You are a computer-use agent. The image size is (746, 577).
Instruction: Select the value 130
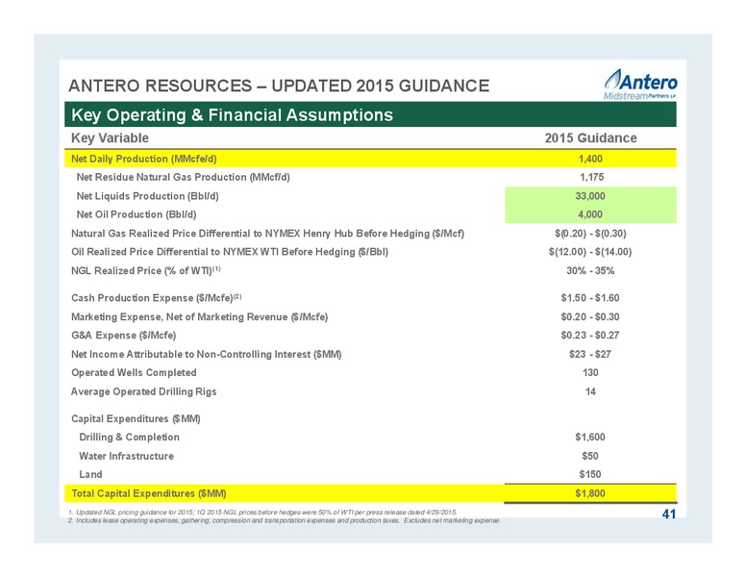590,373
